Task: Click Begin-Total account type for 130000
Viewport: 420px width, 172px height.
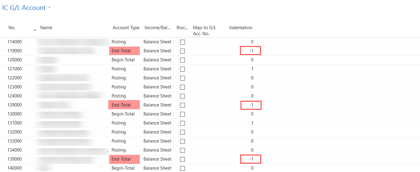Action: [x=123, y=114]
